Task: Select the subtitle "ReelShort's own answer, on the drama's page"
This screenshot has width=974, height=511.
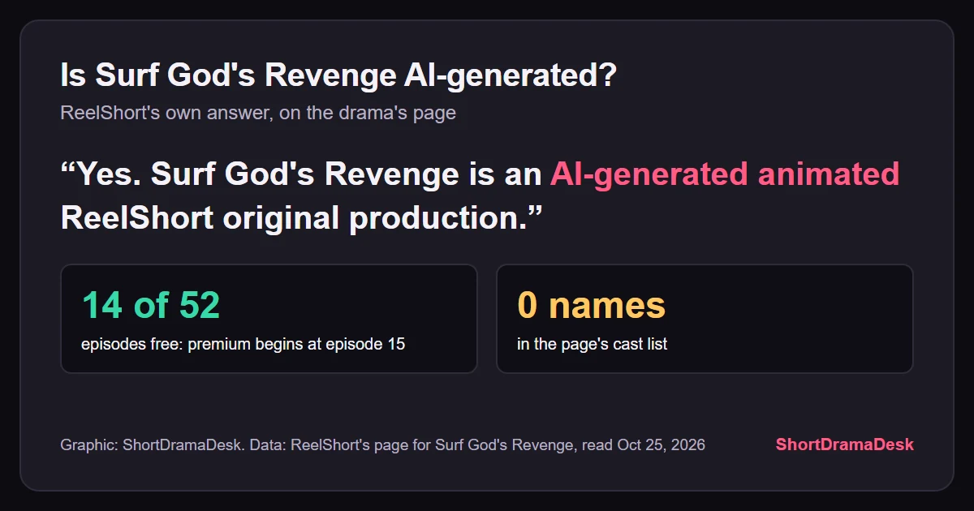Action: [258, 113]
